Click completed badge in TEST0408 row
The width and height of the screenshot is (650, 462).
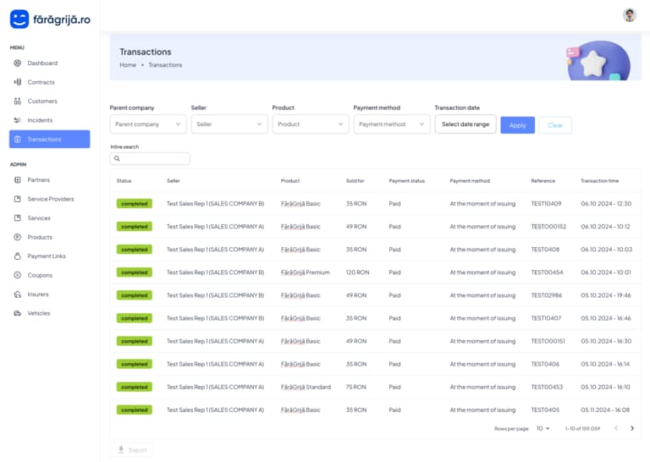135,250
